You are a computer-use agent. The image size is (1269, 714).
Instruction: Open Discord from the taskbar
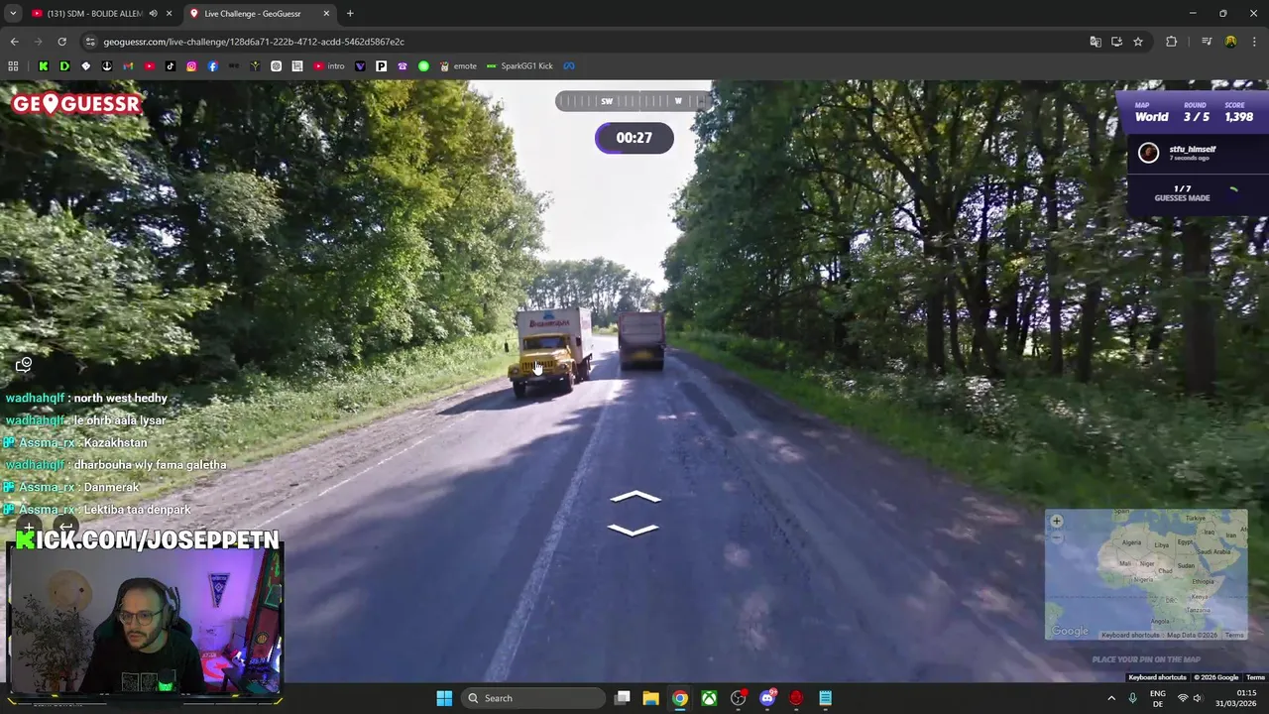point(767,698)
